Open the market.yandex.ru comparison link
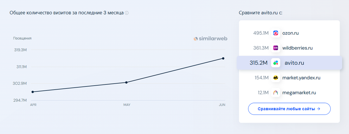Viewport: 349px width, 134px height. click(x=301, y=78)
